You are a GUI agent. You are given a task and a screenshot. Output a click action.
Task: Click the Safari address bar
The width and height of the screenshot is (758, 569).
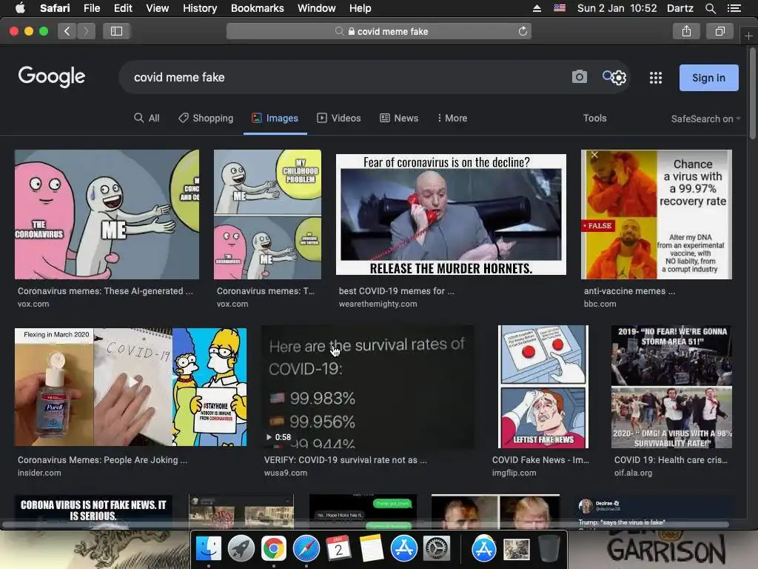click(x=379, y=31)
